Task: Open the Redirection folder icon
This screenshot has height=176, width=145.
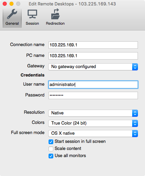Action: pyautogui.click(x=55, y=14)
